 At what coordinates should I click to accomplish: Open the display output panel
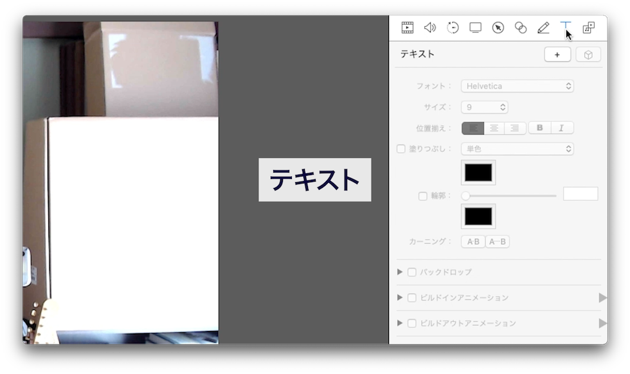(476, 28)
